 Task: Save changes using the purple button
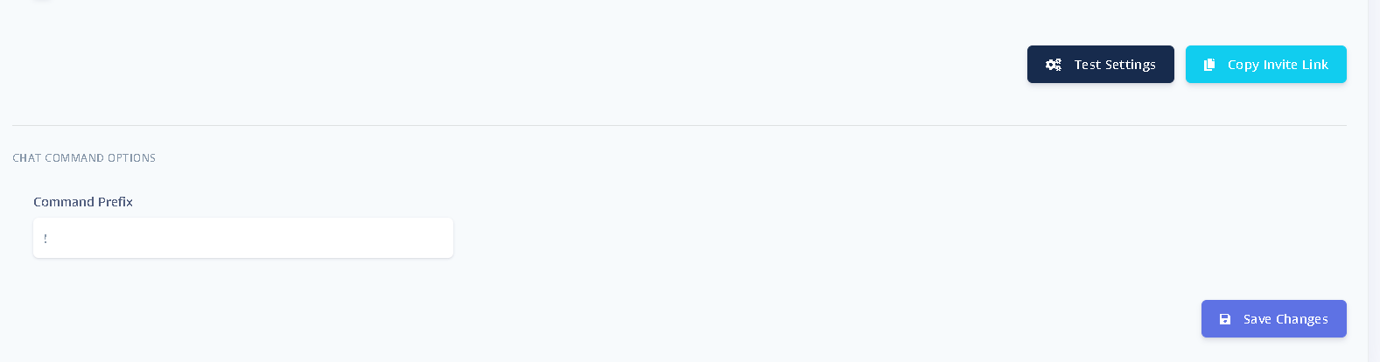tap(1274, 319)
